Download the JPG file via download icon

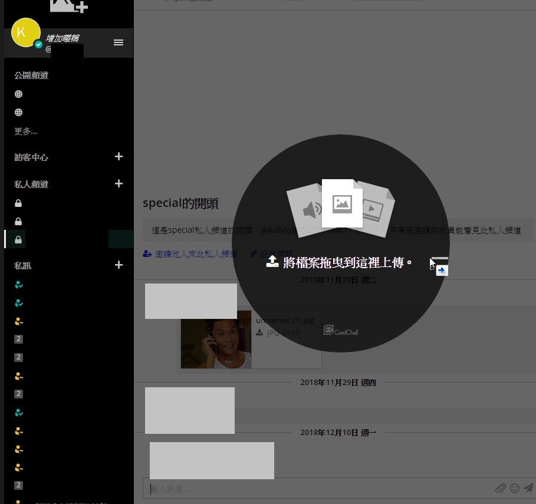259,332
